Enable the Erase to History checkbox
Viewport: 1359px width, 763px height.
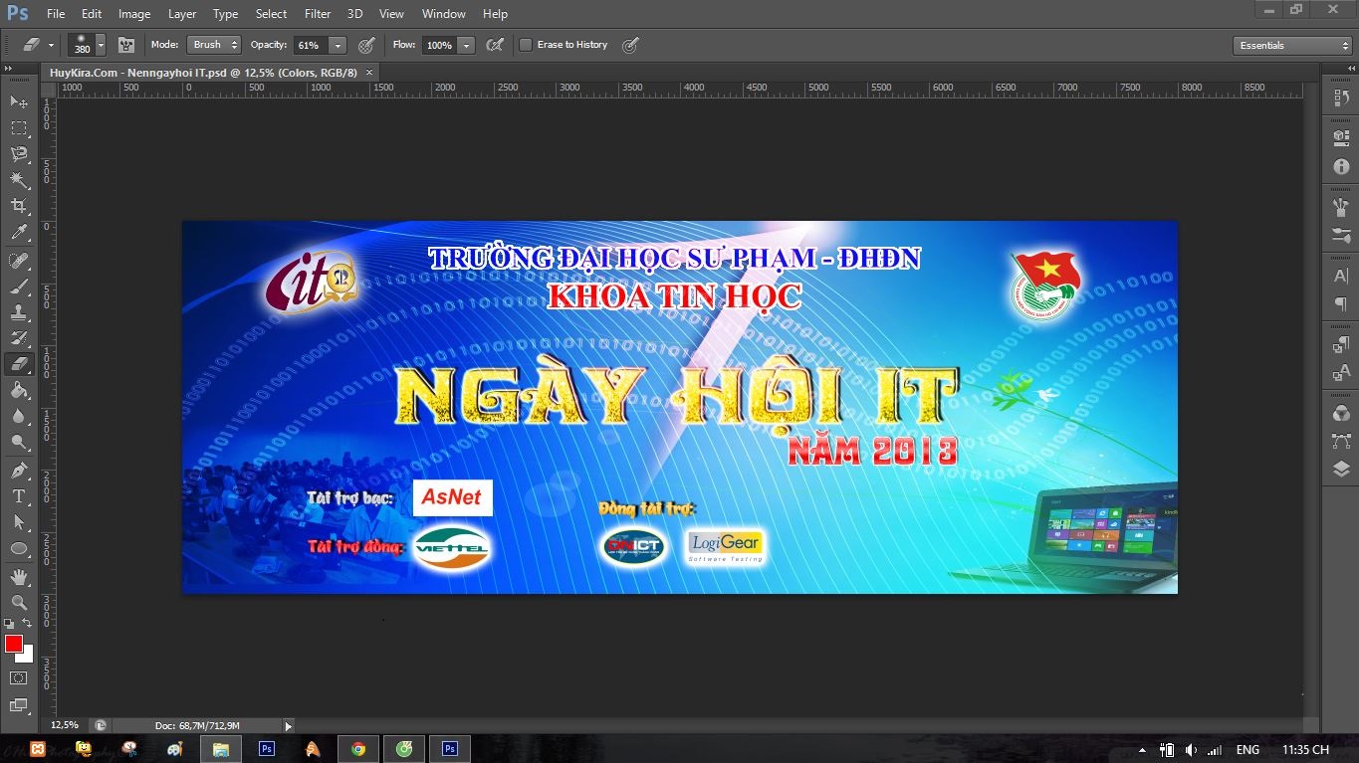tap(526, 45)
